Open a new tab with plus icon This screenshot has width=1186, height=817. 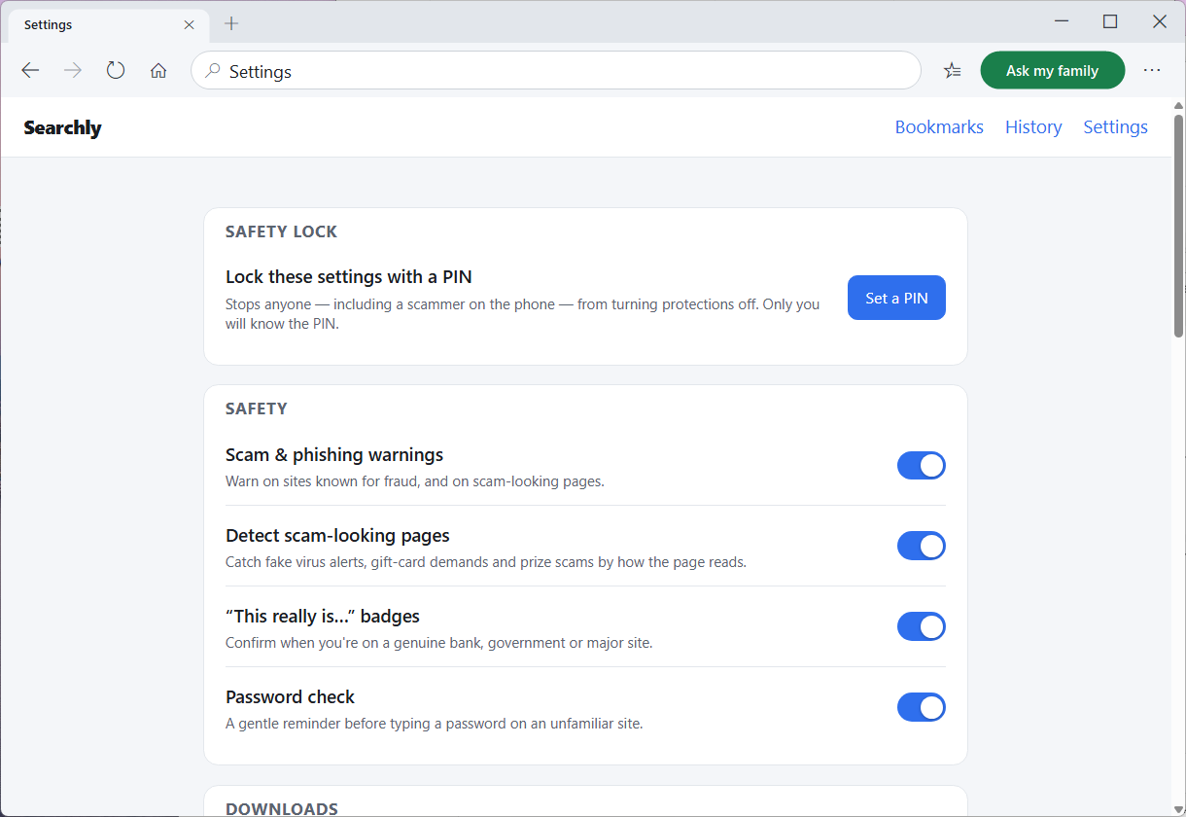click(x=231, y=23)
